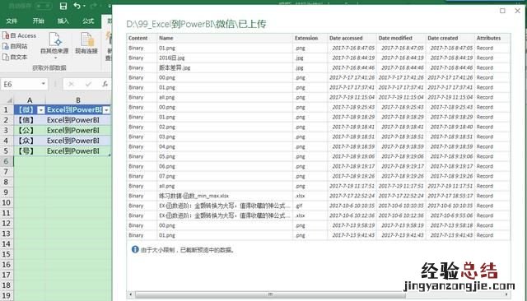Click the scrollbar right arrow in preview
Screen dimensions: 527x301
506,294
